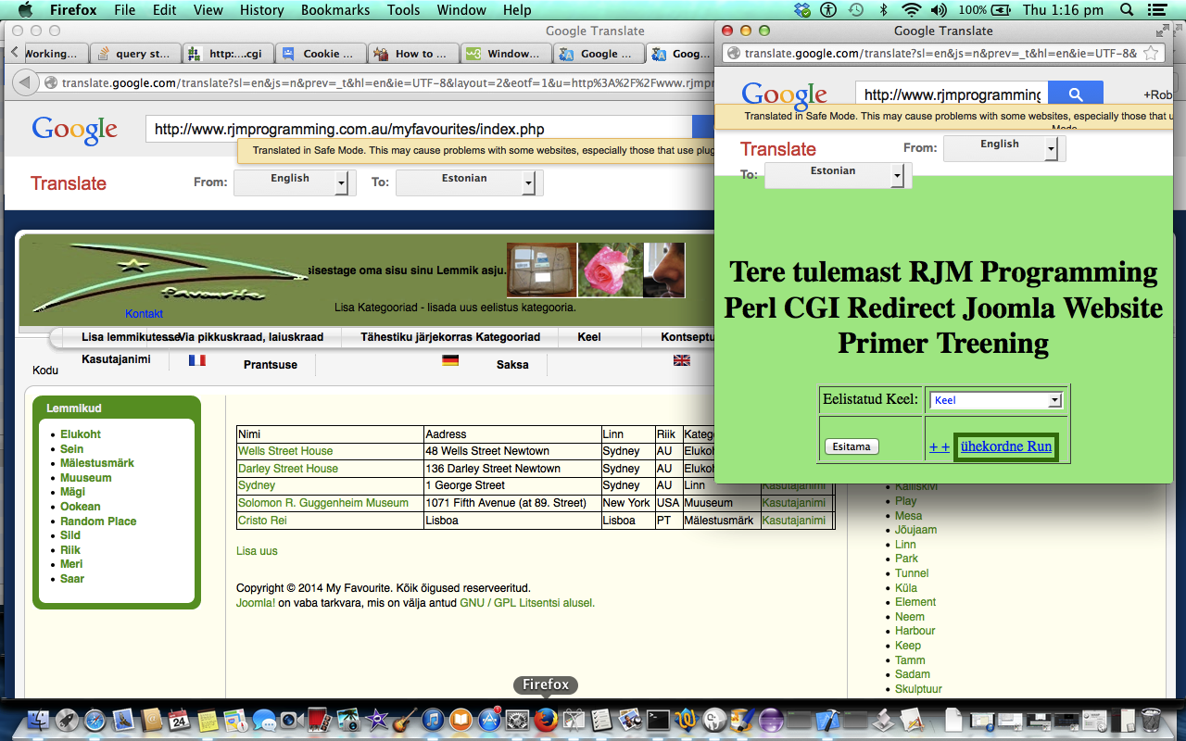Click the 'Lisa uus' link

[x=257, y=551]
